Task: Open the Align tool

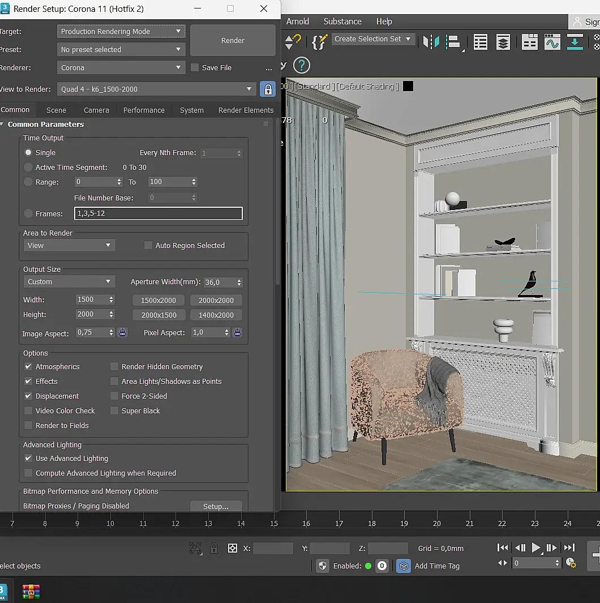Action: tap(453, 42)
